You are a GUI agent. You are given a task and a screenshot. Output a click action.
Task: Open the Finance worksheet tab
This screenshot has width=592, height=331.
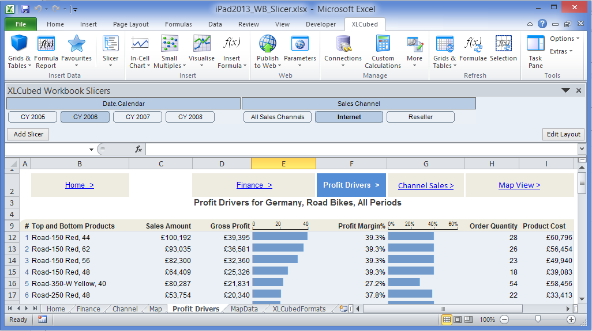tap(88, 309)
